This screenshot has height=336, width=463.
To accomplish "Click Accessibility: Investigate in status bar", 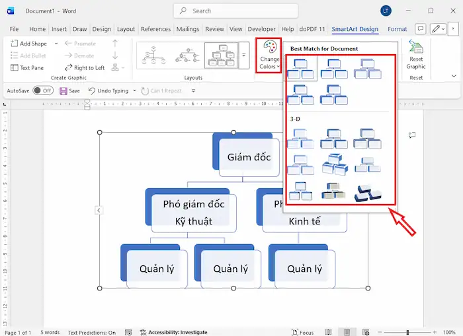I will [x=172, y=332].
